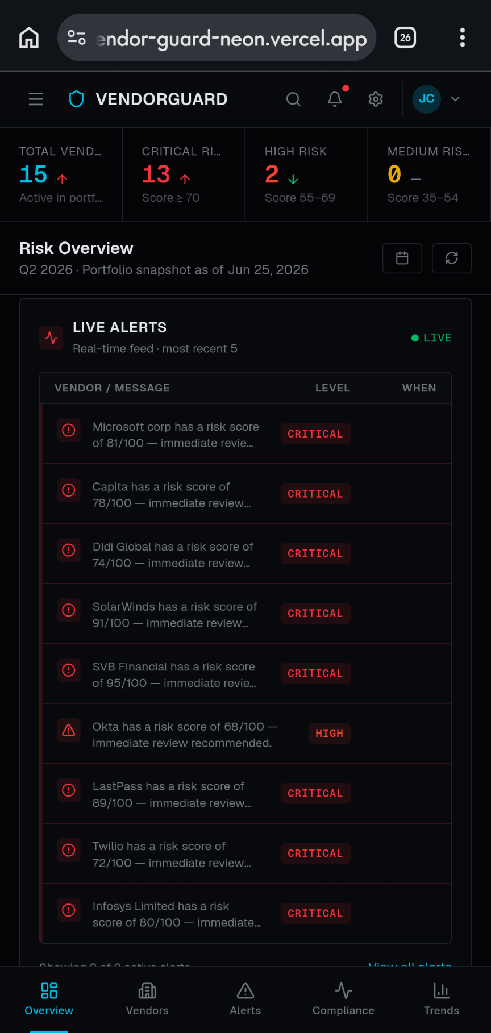The width and height of the screenshot is (491, 1033).
Task: Go to the Alerts tab
Action: click(x=246, y=999)
